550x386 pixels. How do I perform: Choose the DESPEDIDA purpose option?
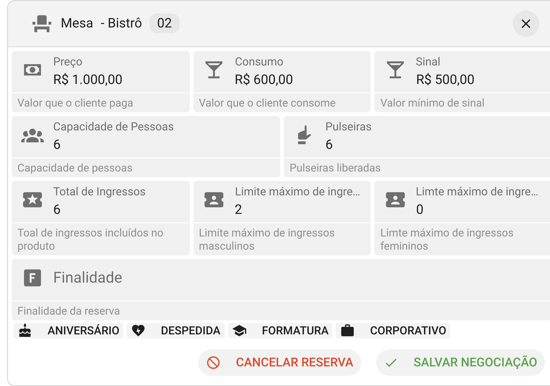[x=176, y=330]
